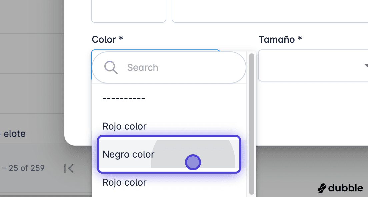368x197 pixels.
Task: Click the Color * field label
Action: 107,39
